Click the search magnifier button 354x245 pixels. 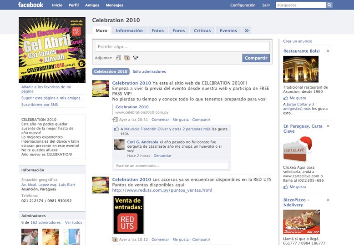pyautogui.click(x=329, y=5)
